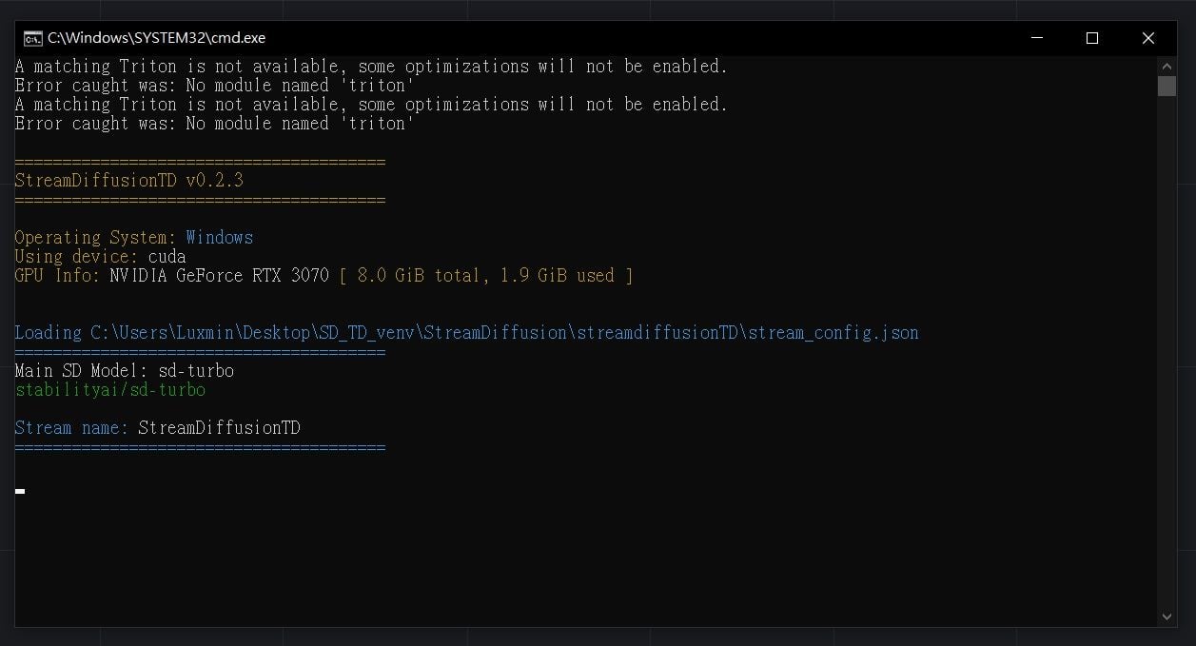Maximize the cmd.exe window
Screen dimensions: 1196x646
[x=1092, y=38]
